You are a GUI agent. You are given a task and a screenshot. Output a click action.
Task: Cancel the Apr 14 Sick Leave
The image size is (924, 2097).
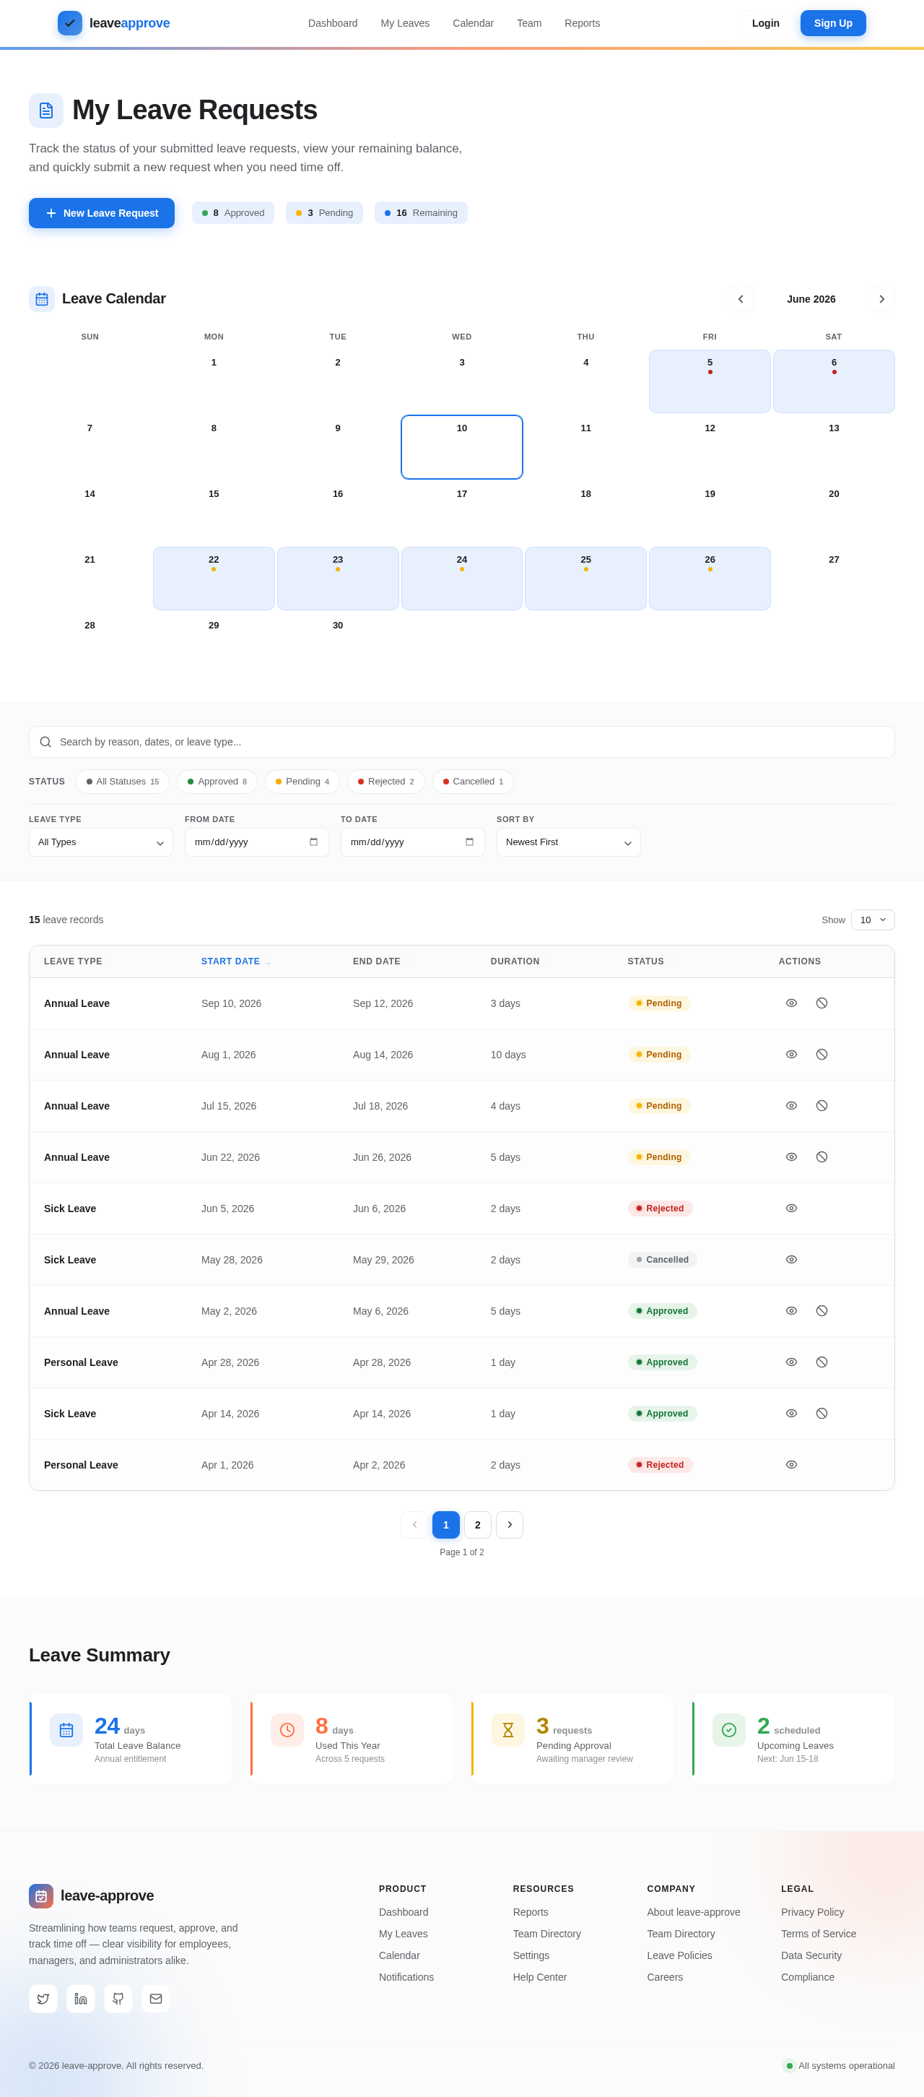click(x=821, y=1413)
